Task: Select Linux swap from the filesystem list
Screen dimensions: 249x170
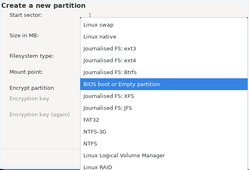Action: pos(164,25)
